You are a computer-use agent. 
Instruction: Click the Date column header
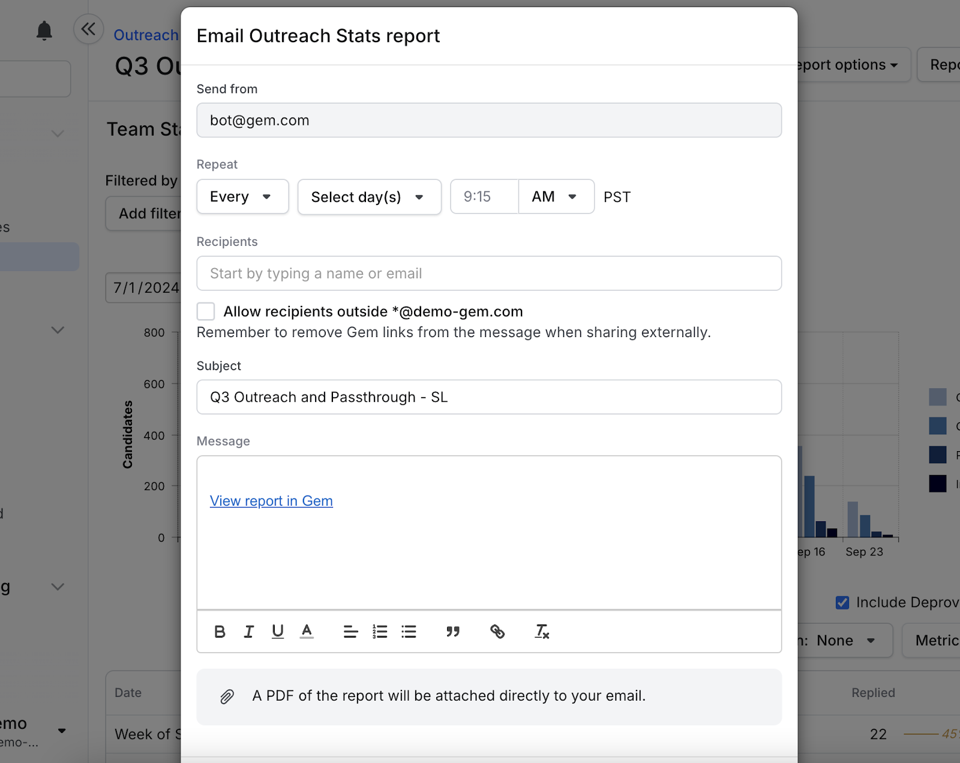click(128, 693)
